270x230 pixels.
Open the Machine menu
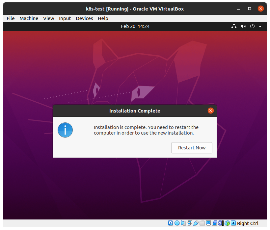pyautogui.click(x=29, y=18)
